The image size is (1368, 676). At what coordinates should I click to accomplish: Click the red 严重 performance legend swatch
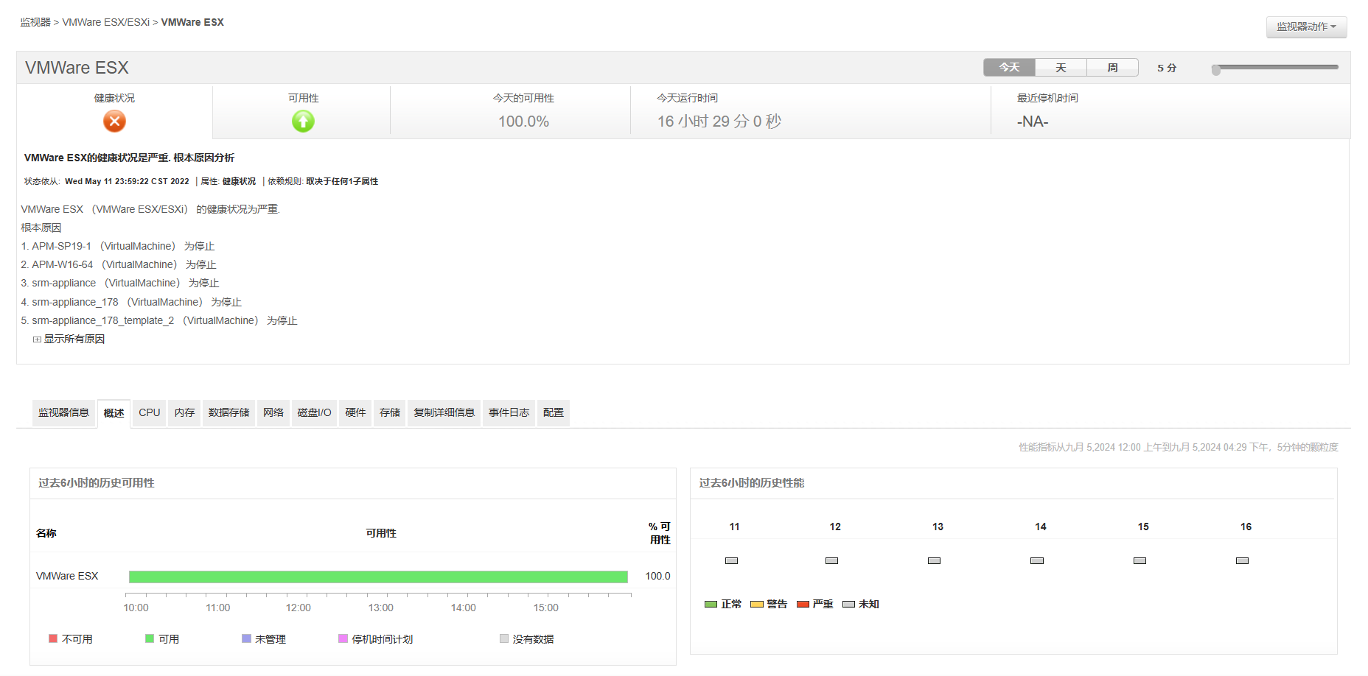803,604
